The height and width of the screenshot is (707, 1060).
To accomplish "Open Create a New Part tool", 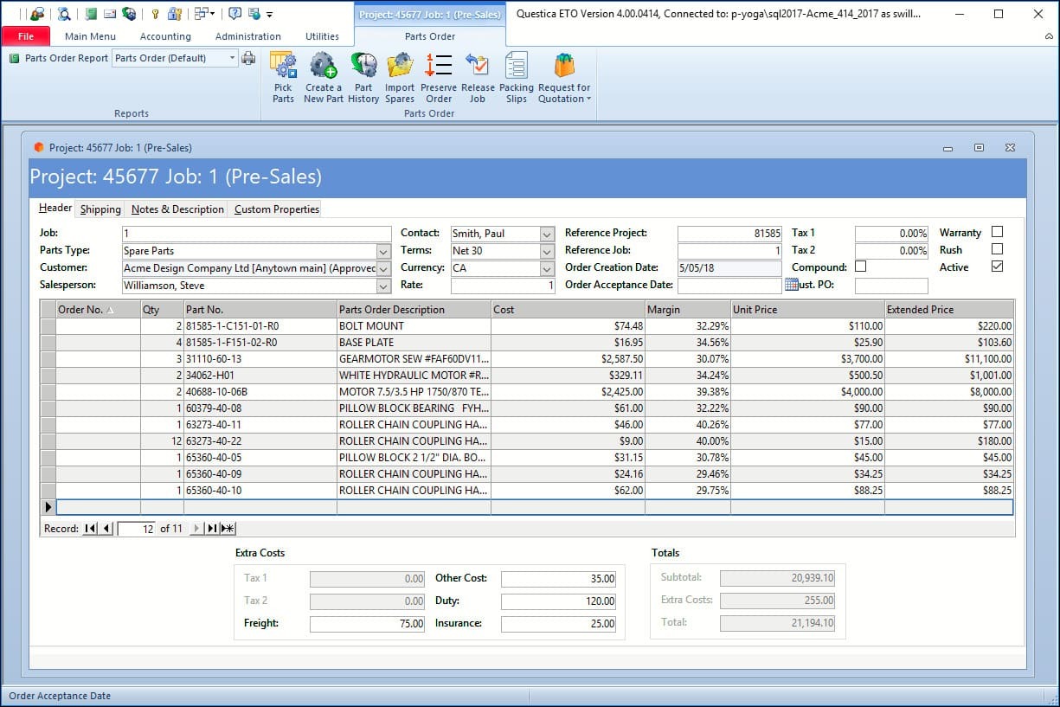I will click(323, 76).
